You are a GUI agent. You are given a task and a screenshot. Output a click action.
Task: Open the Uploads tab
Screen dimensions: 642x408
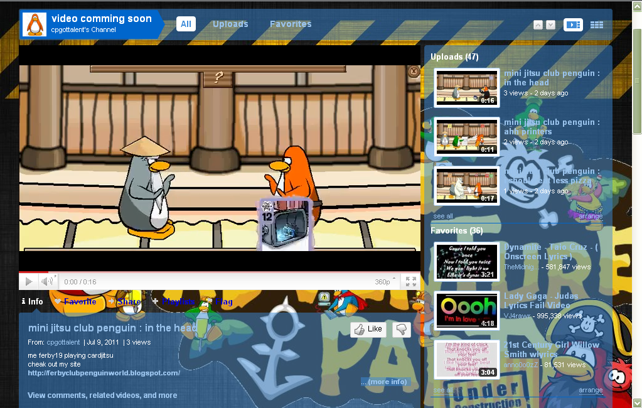click(x=230, y=24)
